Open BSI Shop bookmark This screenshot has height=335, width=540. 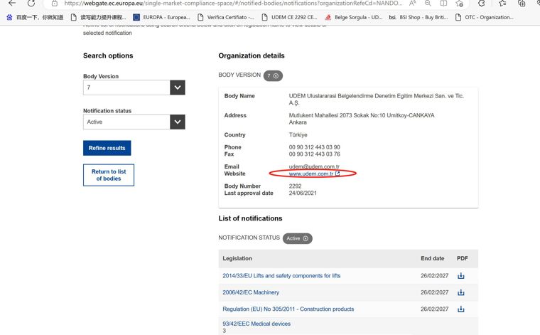[x=418, y=17]
